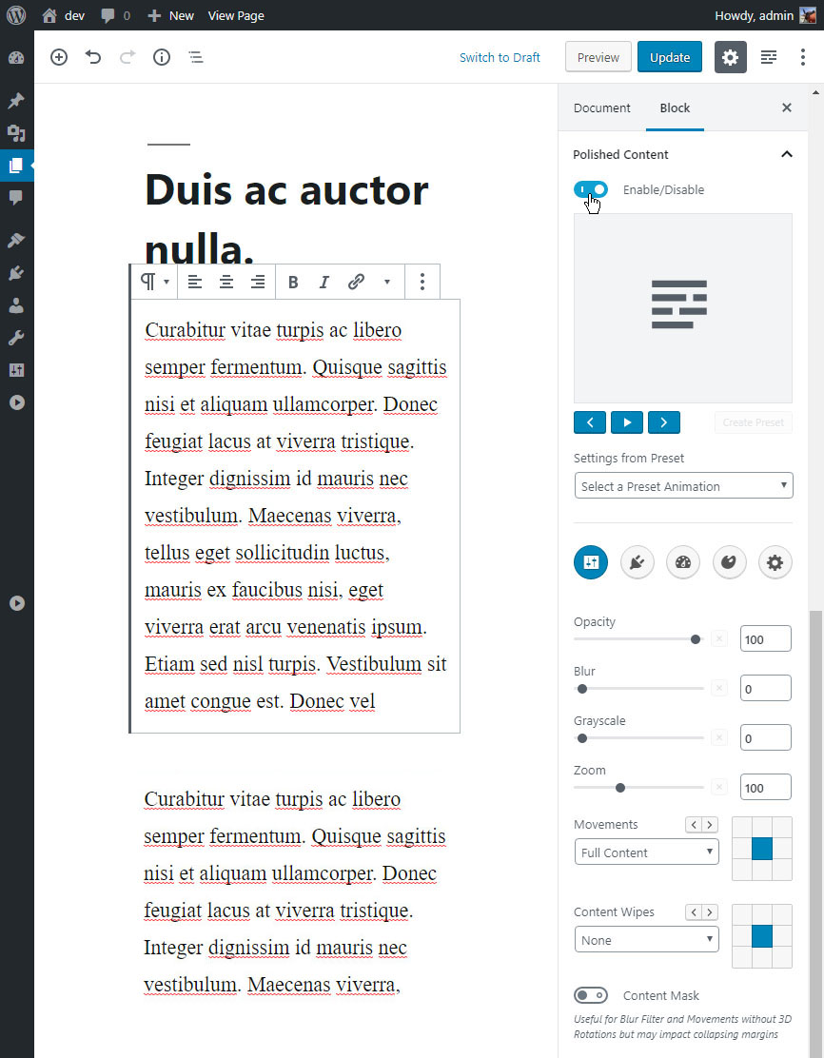Align paragraph text right
The image size is (824, 1058).
[257, 282]
